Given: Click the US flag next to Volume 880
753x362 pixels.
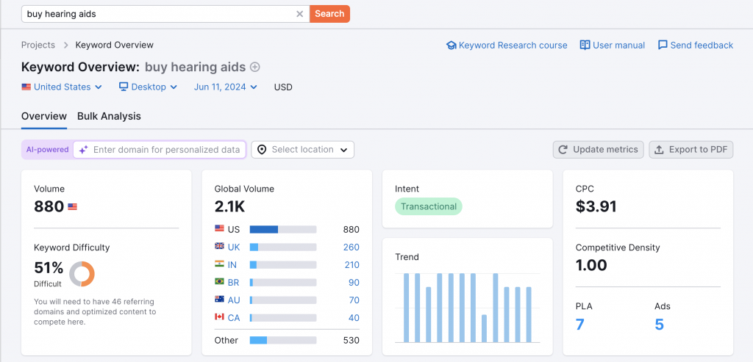Looking at the screenshot, I should pos(73,207).
